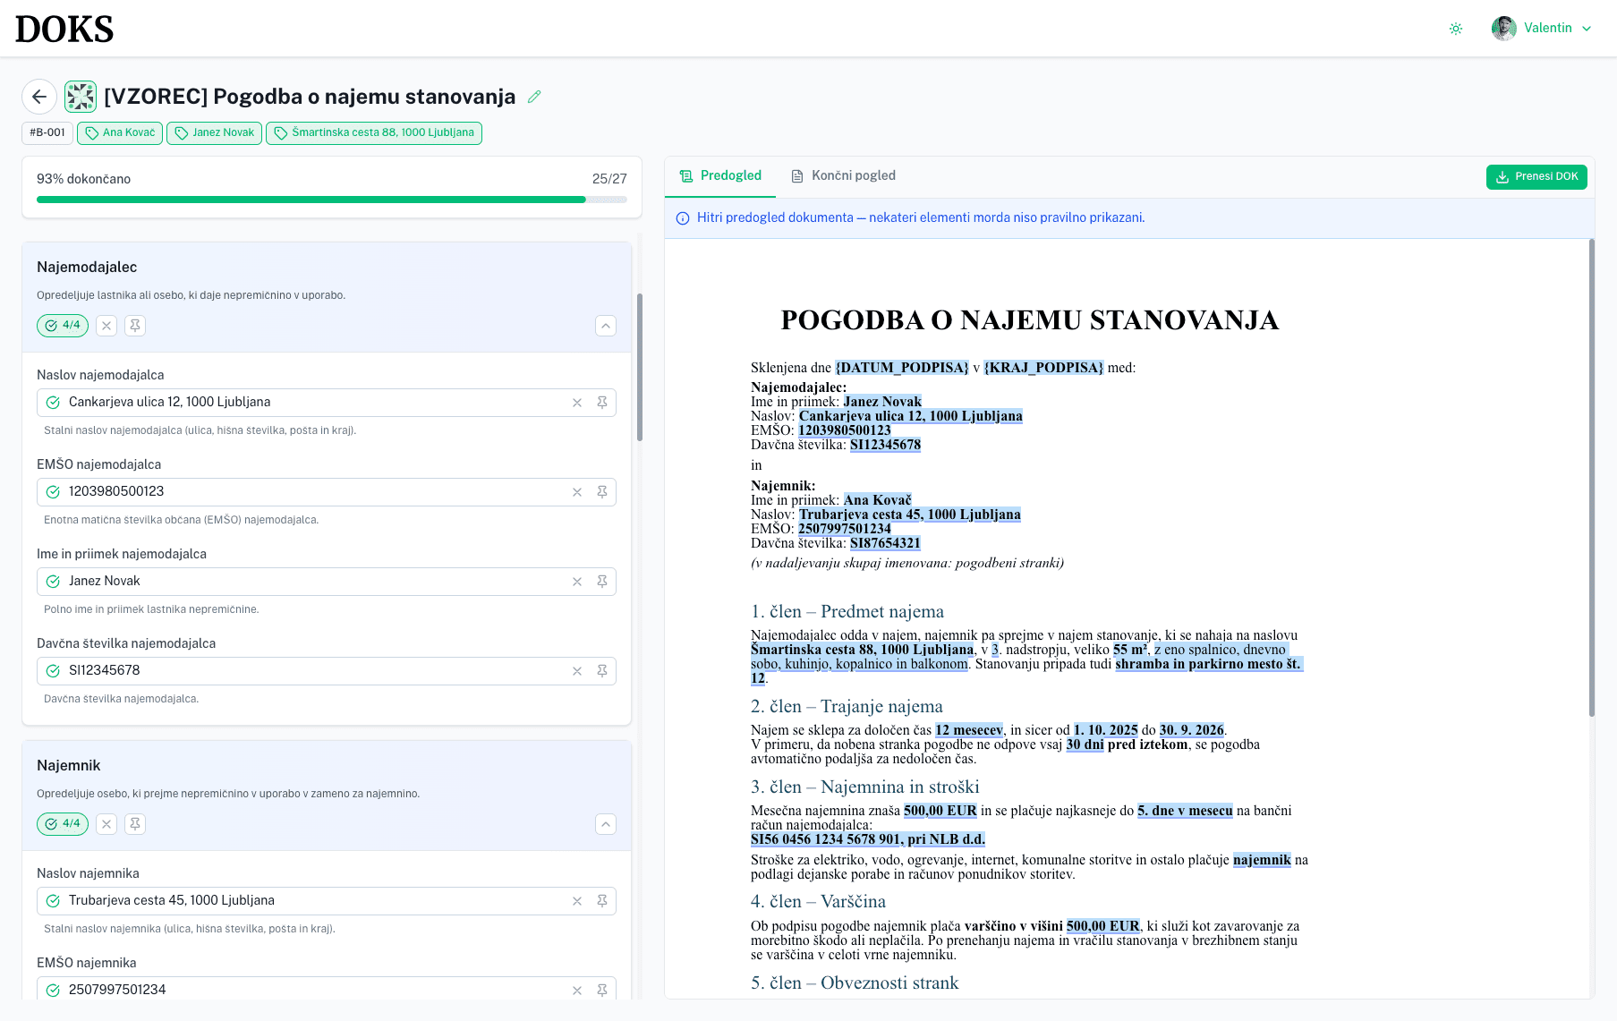Clear the Naslov najemodajalca field
Viewport: 1617px width, 1021px height.
coord(577,403)
